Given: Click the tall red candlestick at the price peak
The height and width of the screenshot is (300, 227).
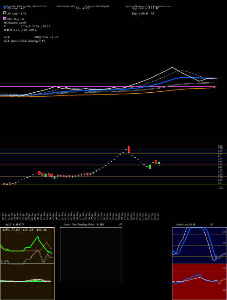Looking at the screenshot, I should click(x=129, y=149).
